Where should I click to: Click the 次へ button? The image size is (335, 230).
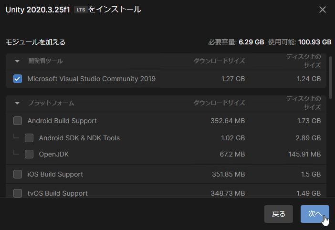(314, 214)
